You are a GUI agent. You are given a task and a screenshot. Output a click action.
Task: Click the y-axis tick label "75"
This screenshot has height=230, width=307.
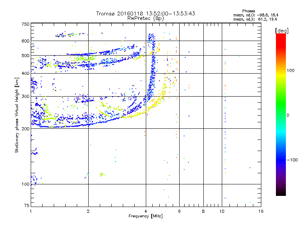coord(27,205)
